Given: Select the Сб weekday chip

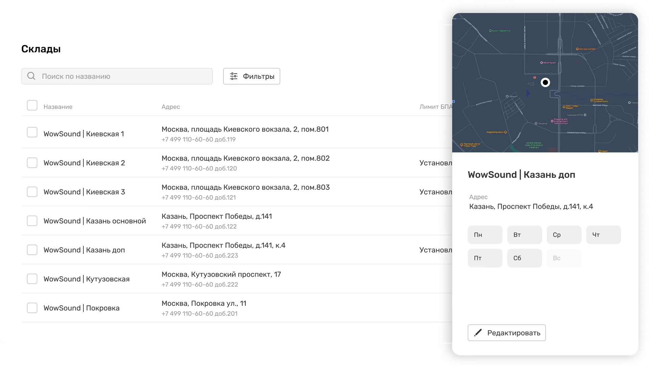Looking at the screenshot, I should tap(524, 258).
